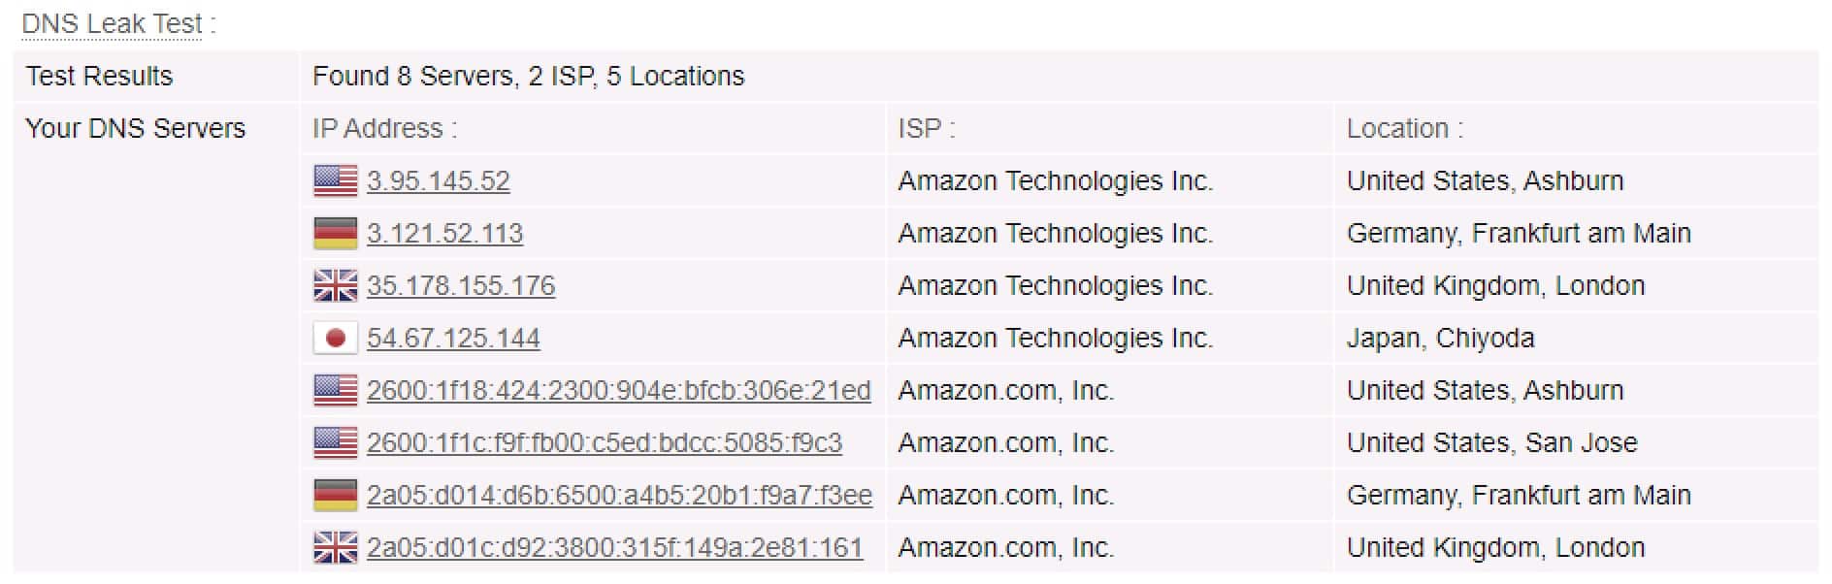Open IP address link 3.95.145.52
The height and width of the screenshot is (584, 1832).
coord(438,180)
